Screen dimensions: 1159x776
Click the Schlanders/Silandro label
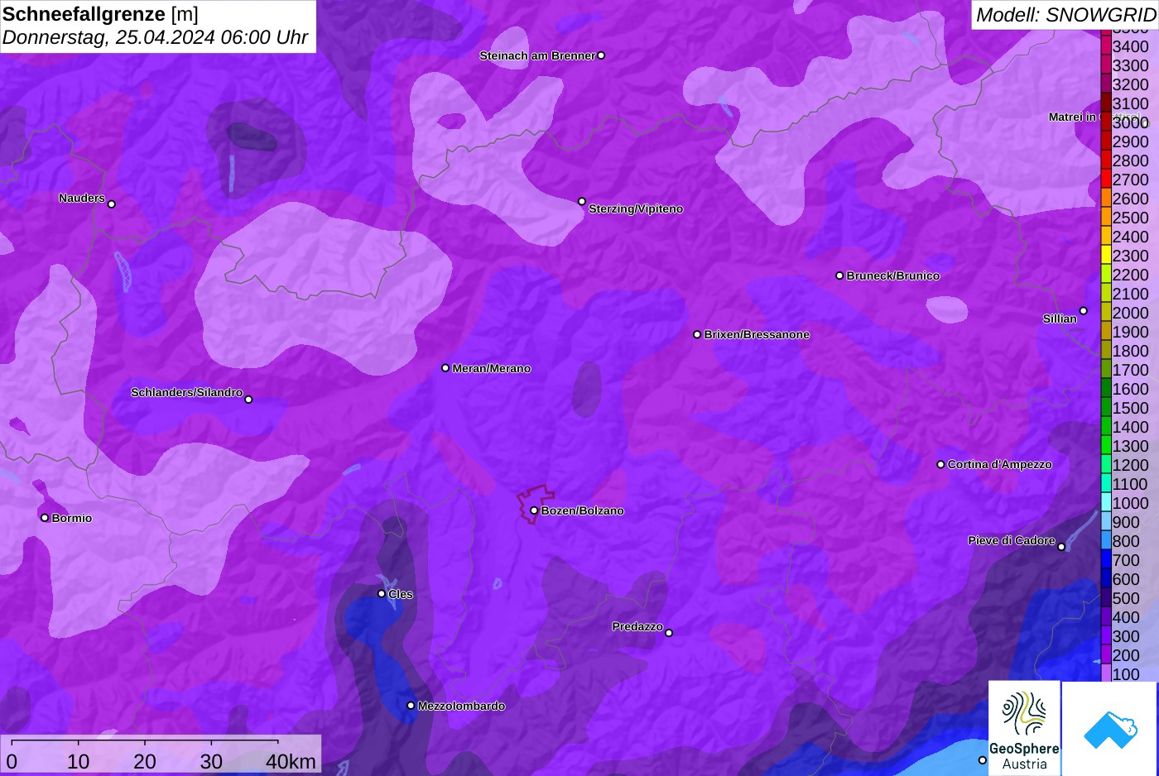(186, 392)
